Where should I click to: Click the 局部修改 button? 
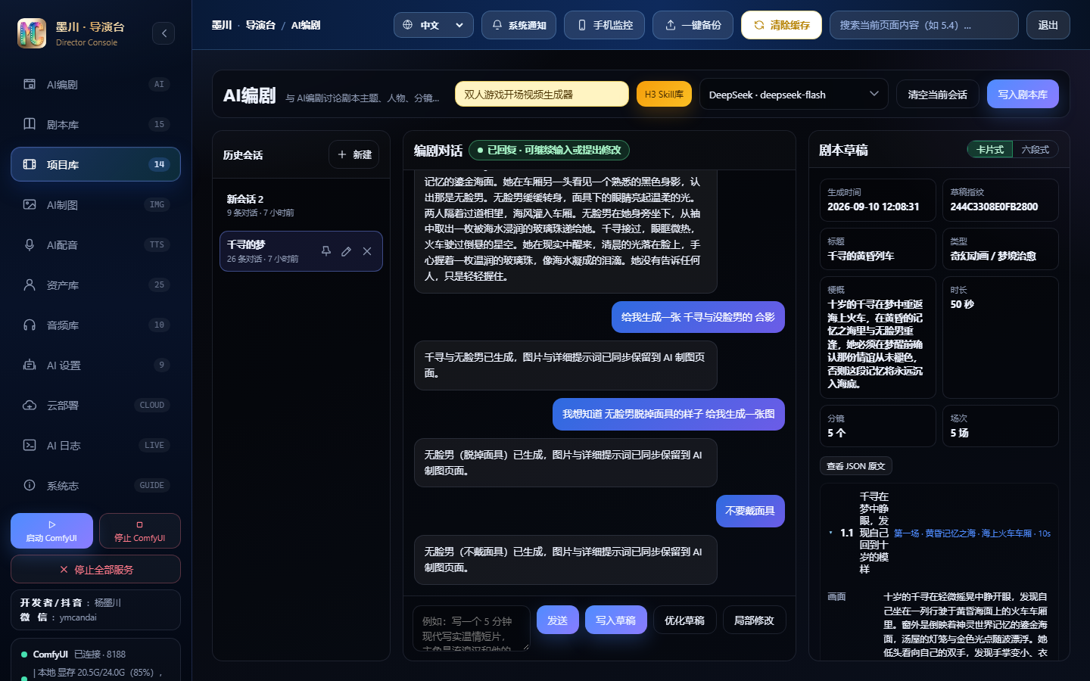click(754, 620)
